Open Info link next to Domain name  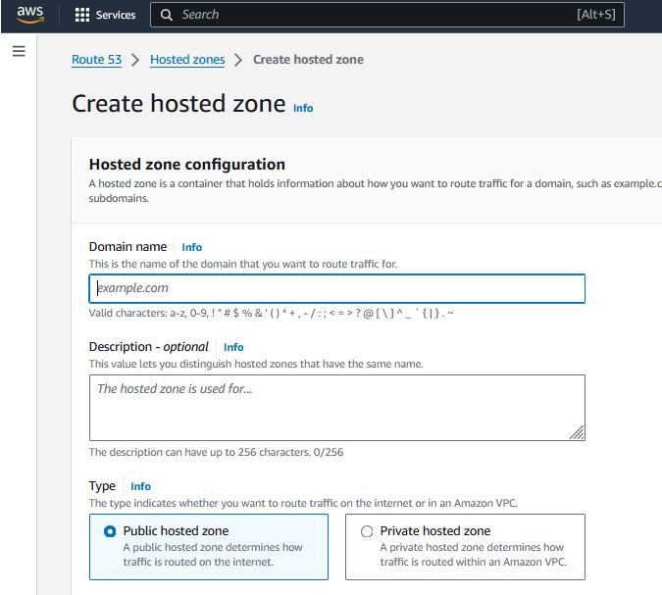point(191,247)
